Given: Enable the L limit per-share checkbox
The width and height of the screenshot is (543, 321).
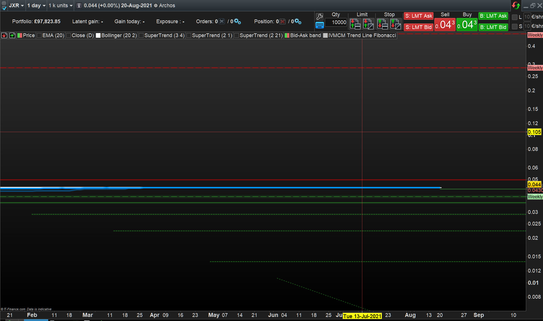Looking at the screenshot, I should click(515, 17).
